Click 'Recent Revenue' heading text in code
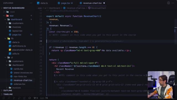This screenshot has height=100, width=177. (x=65, y=69)
